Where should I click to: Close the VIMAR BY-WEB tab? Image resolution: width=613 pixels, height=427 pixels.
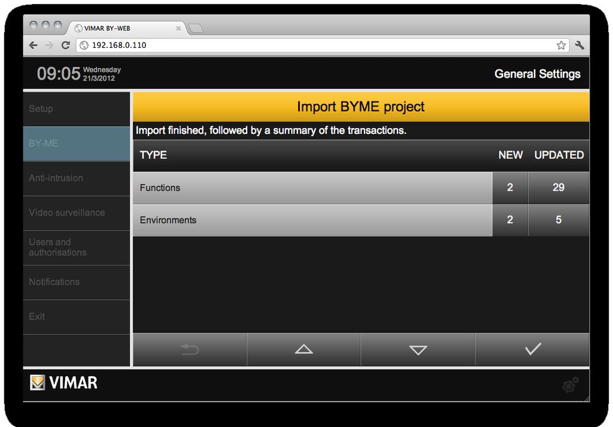click(x=178, y=29)
